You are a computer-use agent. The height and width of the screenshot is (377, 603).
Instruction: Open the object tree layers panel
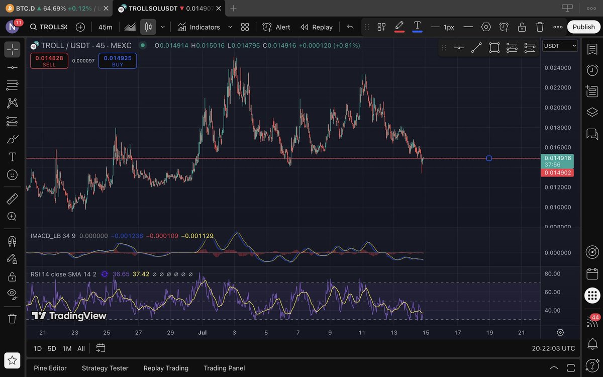(x=592, y=112)
